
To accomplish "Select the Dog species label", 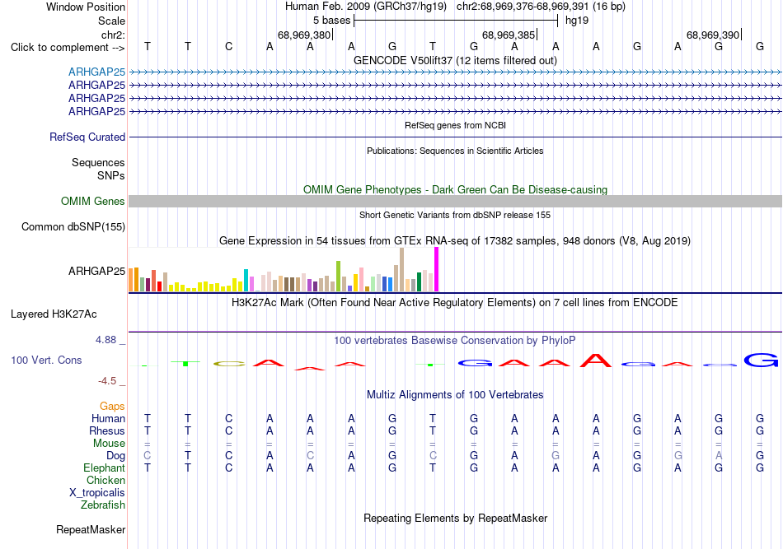I will click(115, 455).
